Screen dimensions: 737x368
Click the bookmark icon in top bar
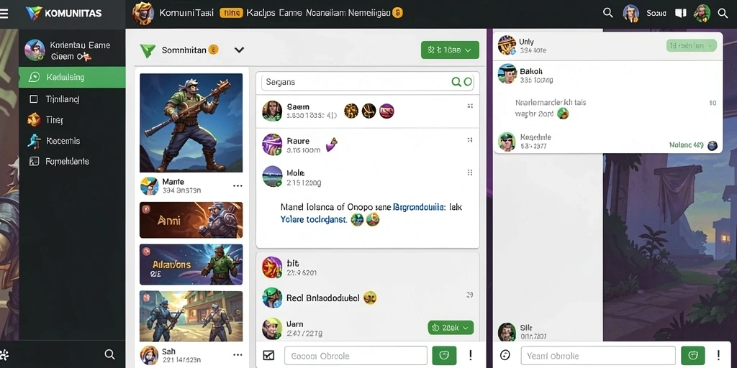tap(681, 13)
